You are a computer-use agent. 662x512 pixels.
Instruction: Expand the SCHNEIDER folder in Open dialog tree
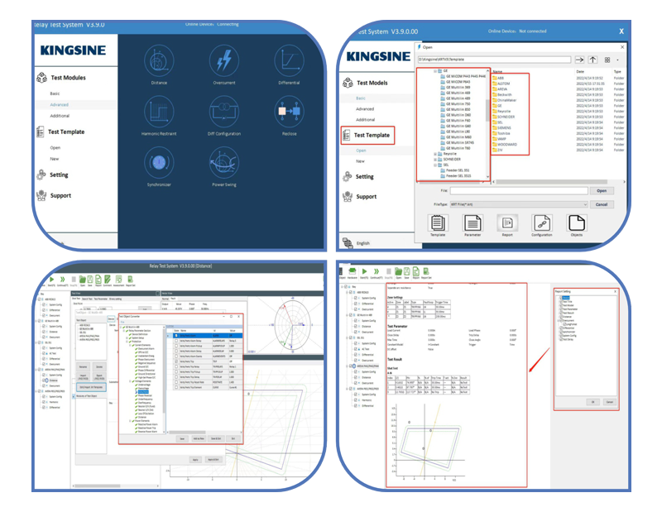pyautogui.click(x=435, y=160)
